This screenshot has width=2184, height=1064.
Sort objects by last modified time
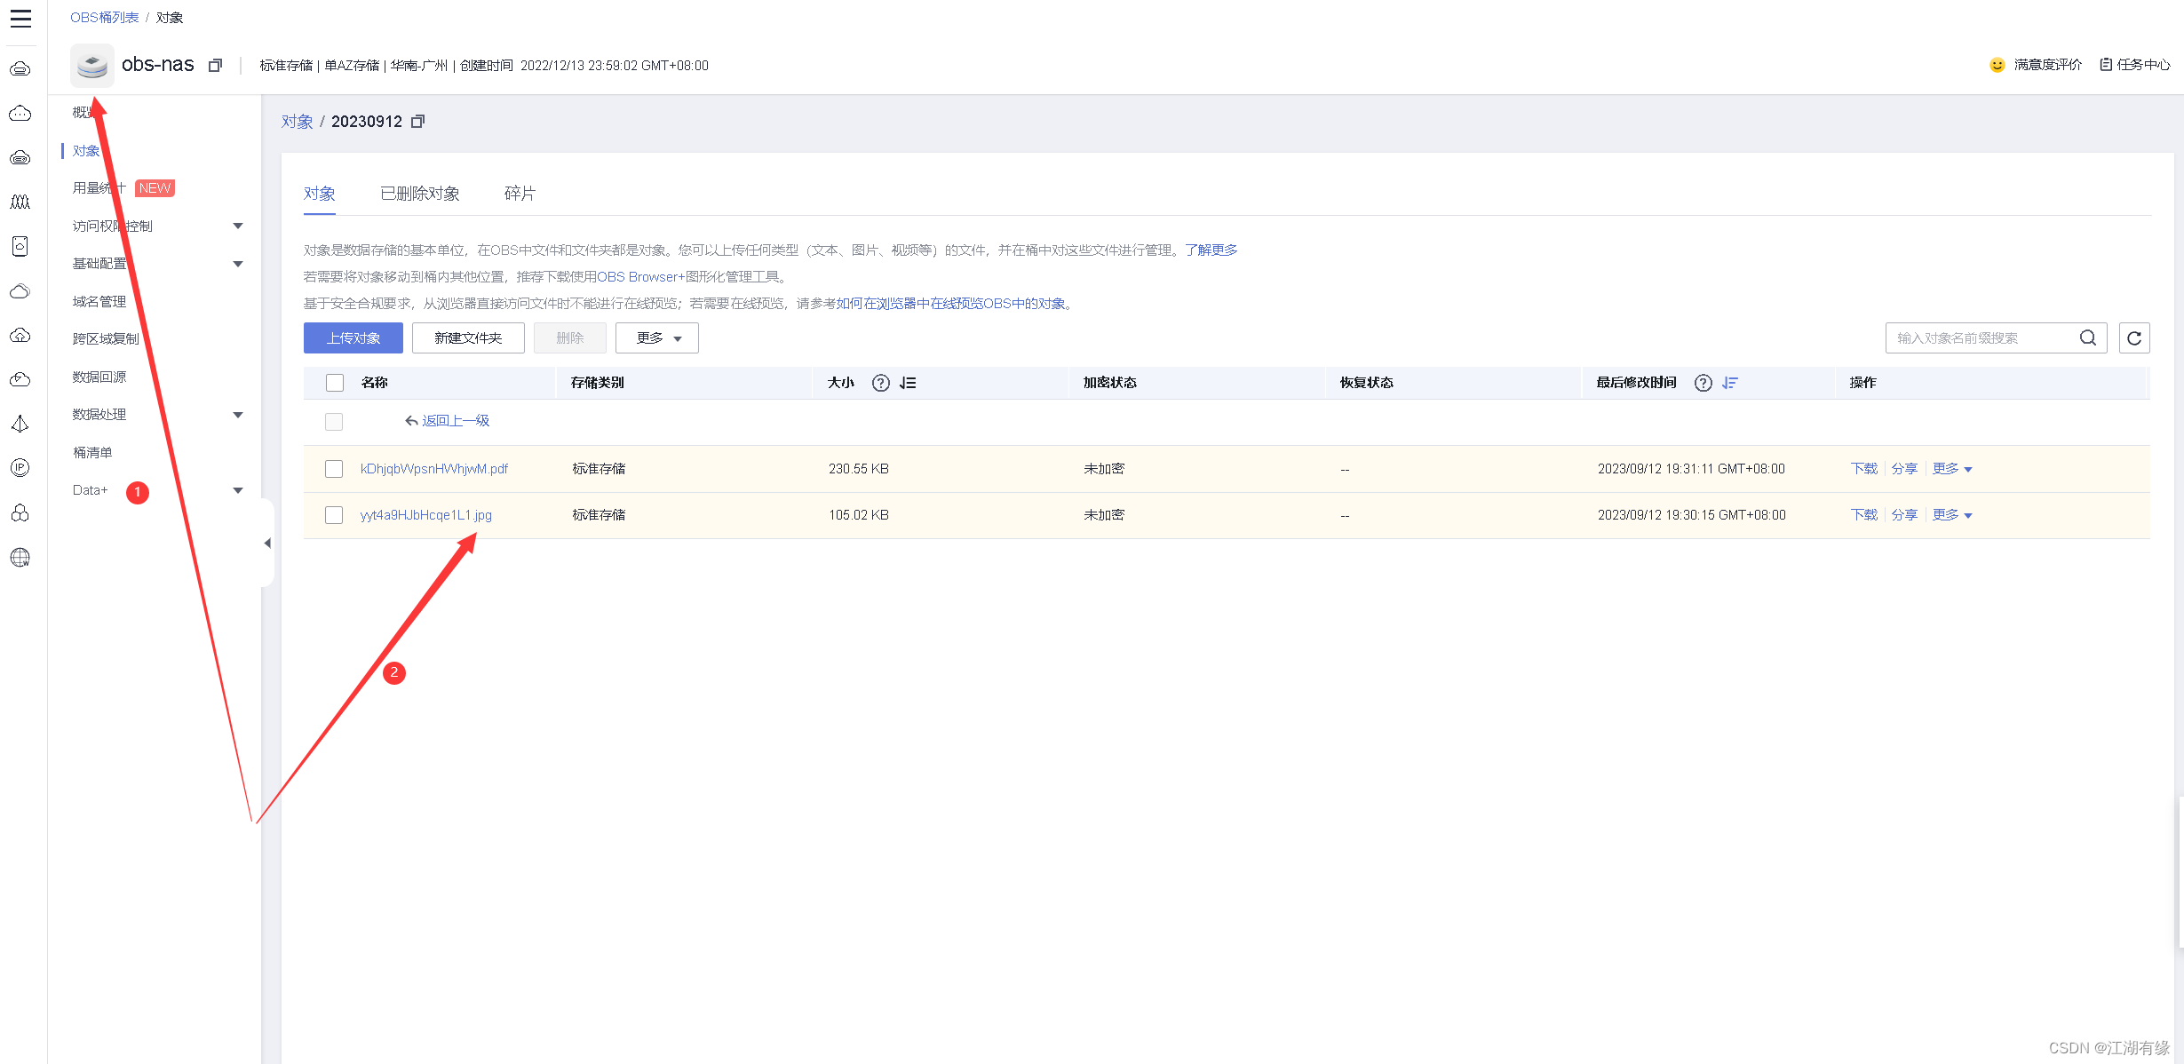[1730, 383]
